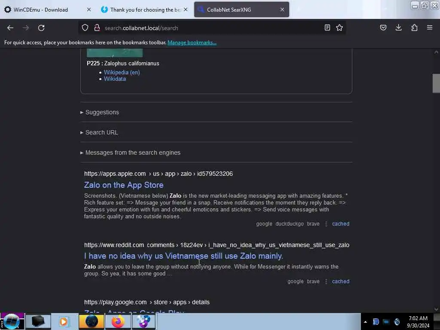Show hidden system tray icons
The height and width of the screenshot is (330, 440).
point(365,322)
